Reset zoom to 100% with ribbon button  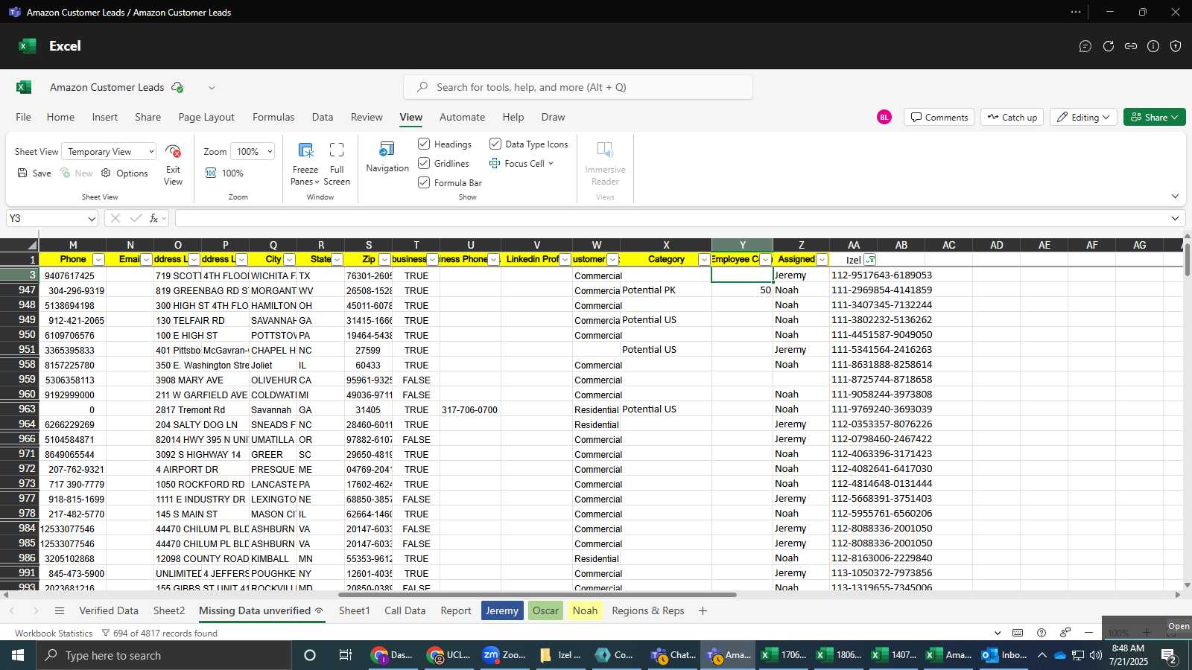tap(224, 173)
